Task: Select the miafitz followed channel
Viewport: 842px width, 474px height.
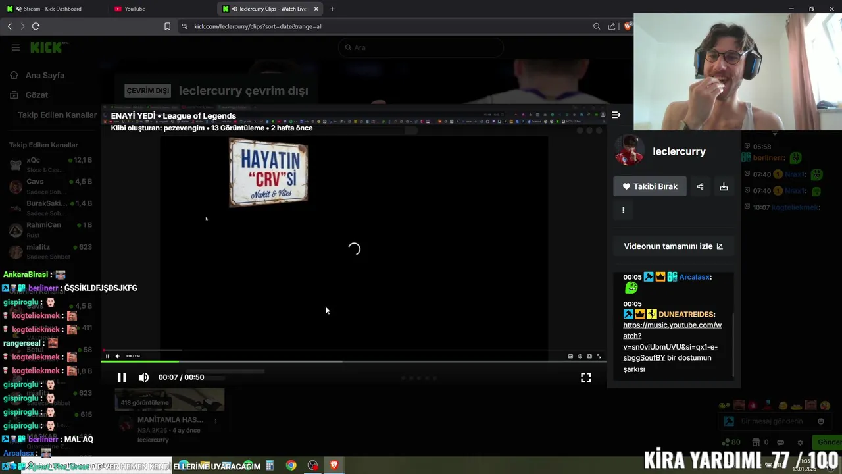Action: coord(51,251)
